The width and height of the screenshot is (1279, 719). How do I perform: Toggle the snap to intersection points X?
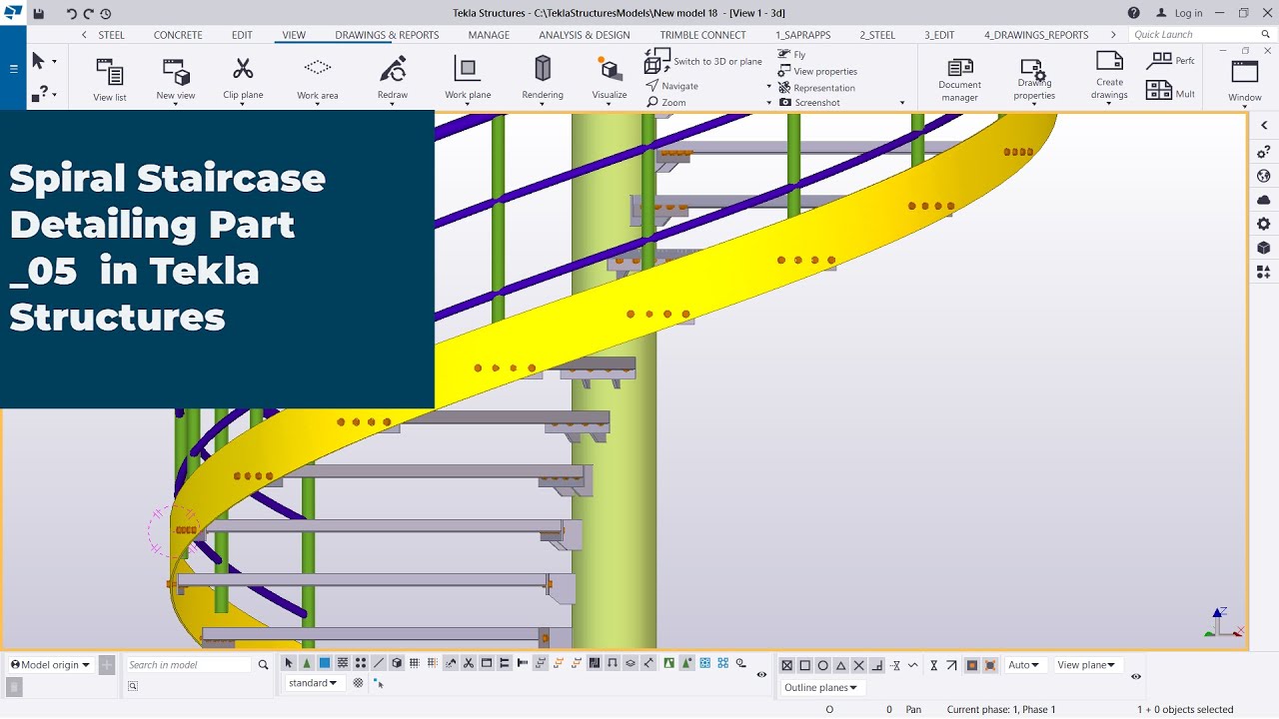click(858, 665)
